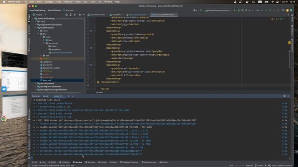
Task: Click the locate/select opened file icon
Action: (66, 14)
